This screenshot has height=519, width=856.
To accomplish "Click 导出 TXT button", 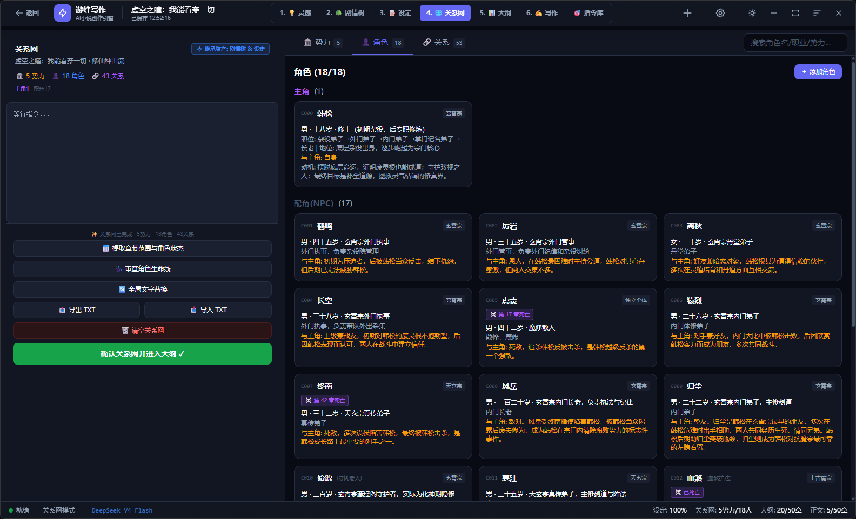I will click(77, 310).
